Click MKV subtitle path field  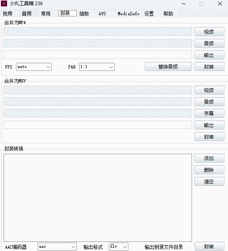pos(98,113)
